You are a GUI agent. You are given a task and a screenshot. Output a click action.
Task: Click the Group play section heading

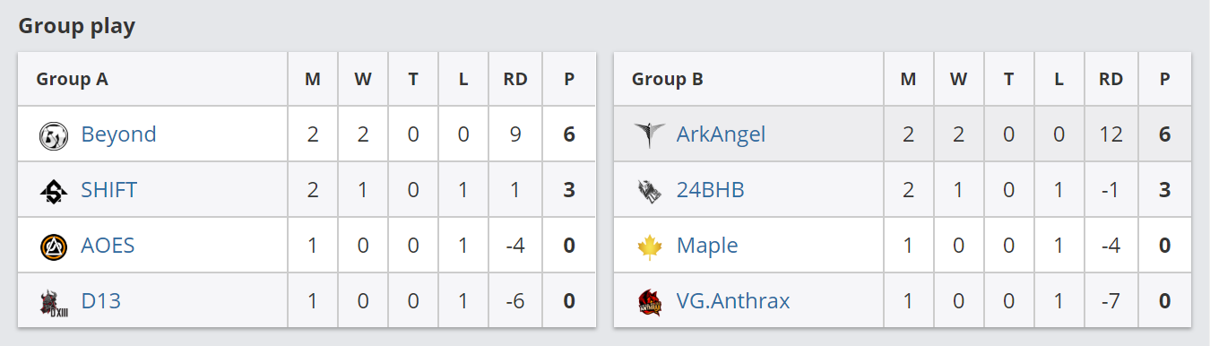(x=76, y=26)
